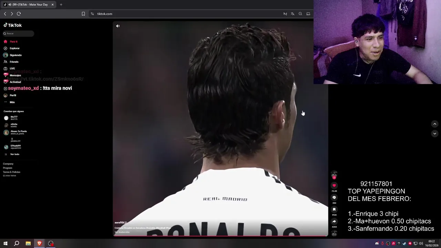
Task: Click the video of Ronaldo to pause
Action: click(x=220, y=128)
